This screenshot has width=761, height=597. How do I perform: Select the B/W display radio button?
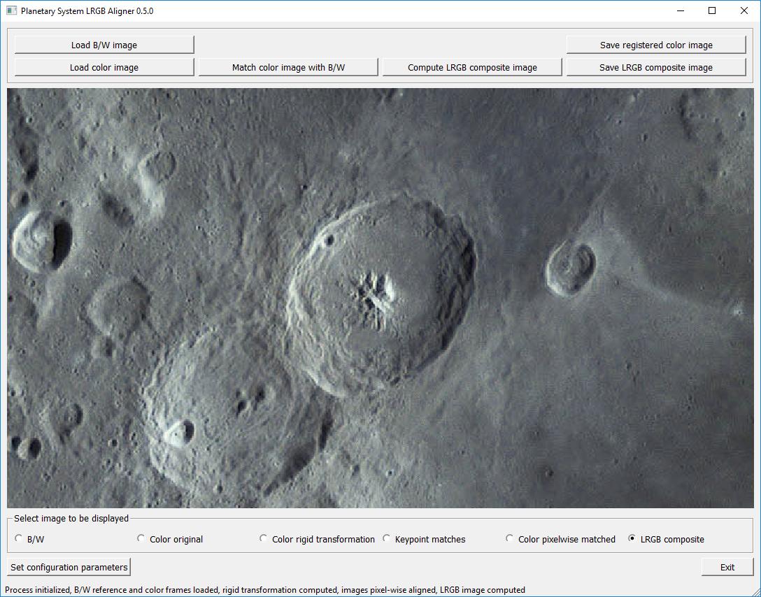tap(29, 539)
